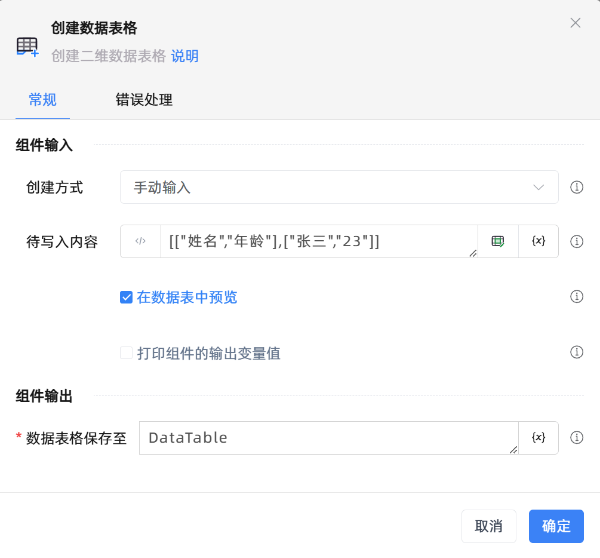The image size is (600, 558).
Task: Close the 创建数据表格 dialog
Action: pos(575,23)
